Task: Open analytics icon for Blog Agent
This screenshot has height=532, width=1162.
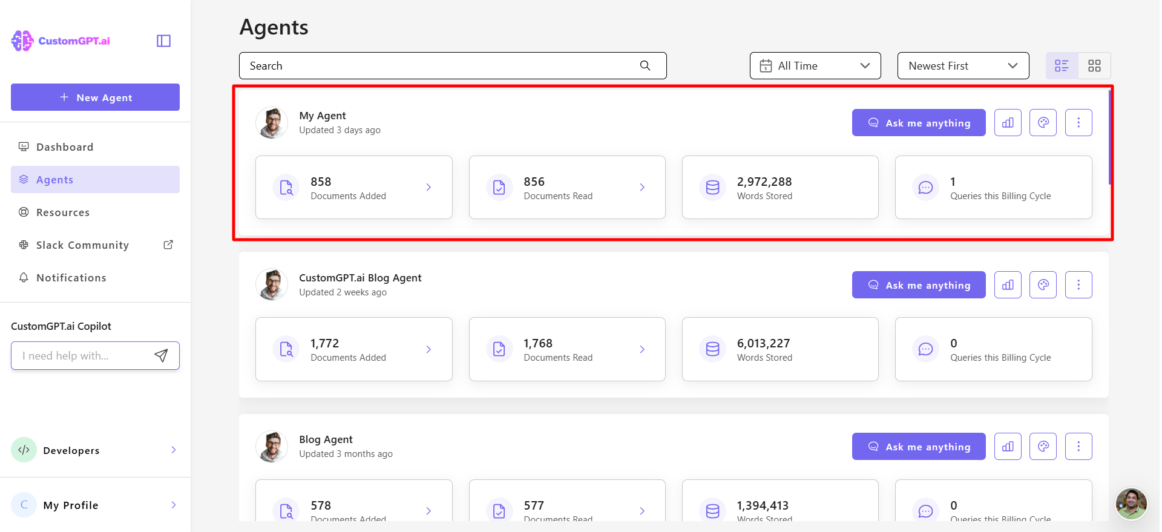Action: pos(1008,447)
